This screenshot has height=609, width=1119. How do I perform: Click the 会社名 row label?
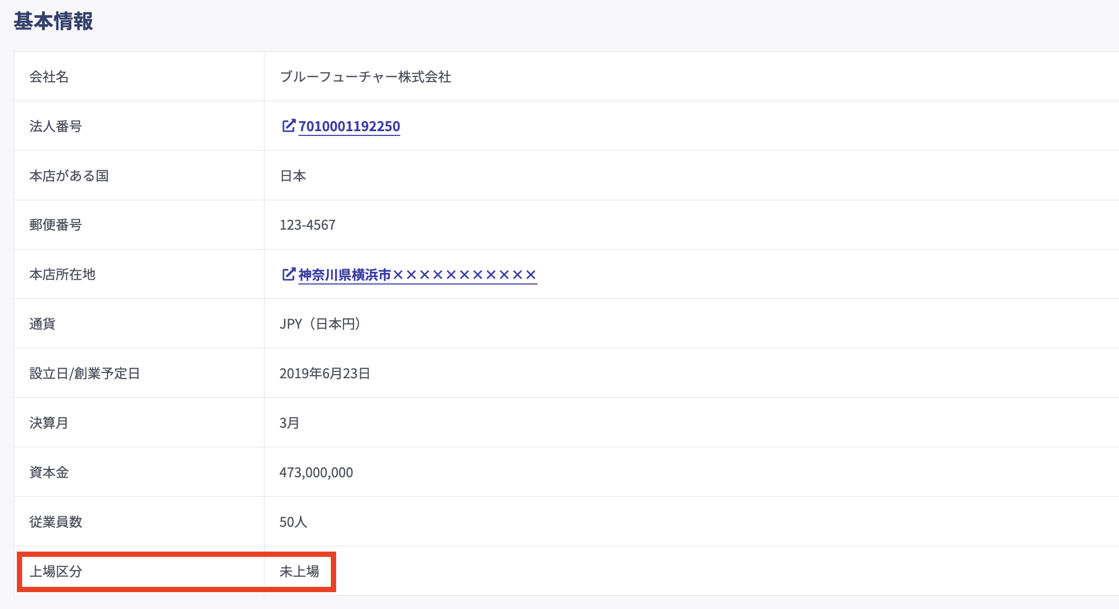coord(49,77)
